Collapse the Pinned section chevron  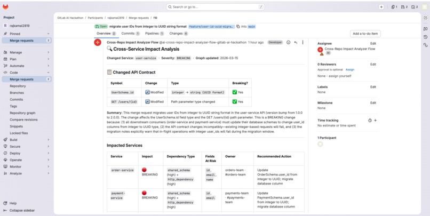[x=48, y=34]
